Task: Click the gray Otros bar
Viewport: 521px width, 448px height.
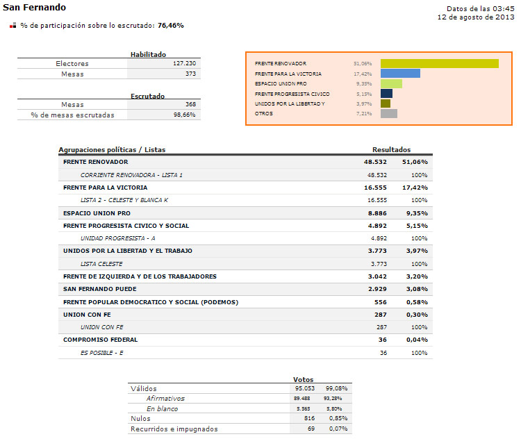Action: [x=388, y=114]
